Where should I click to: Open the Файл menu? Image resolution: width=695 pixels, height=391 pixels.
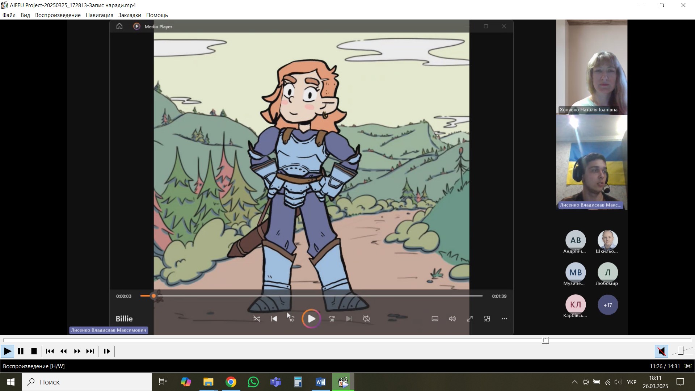tap(9, 15)
